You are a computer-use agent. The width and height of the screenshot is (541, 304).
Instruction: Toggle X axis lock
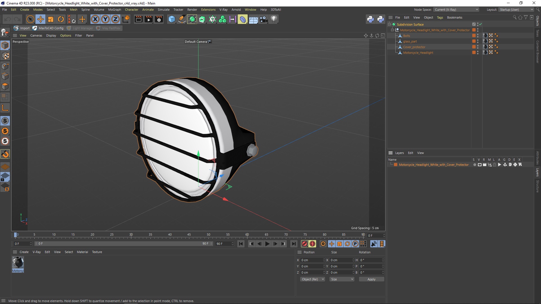(x=95, y=19)
